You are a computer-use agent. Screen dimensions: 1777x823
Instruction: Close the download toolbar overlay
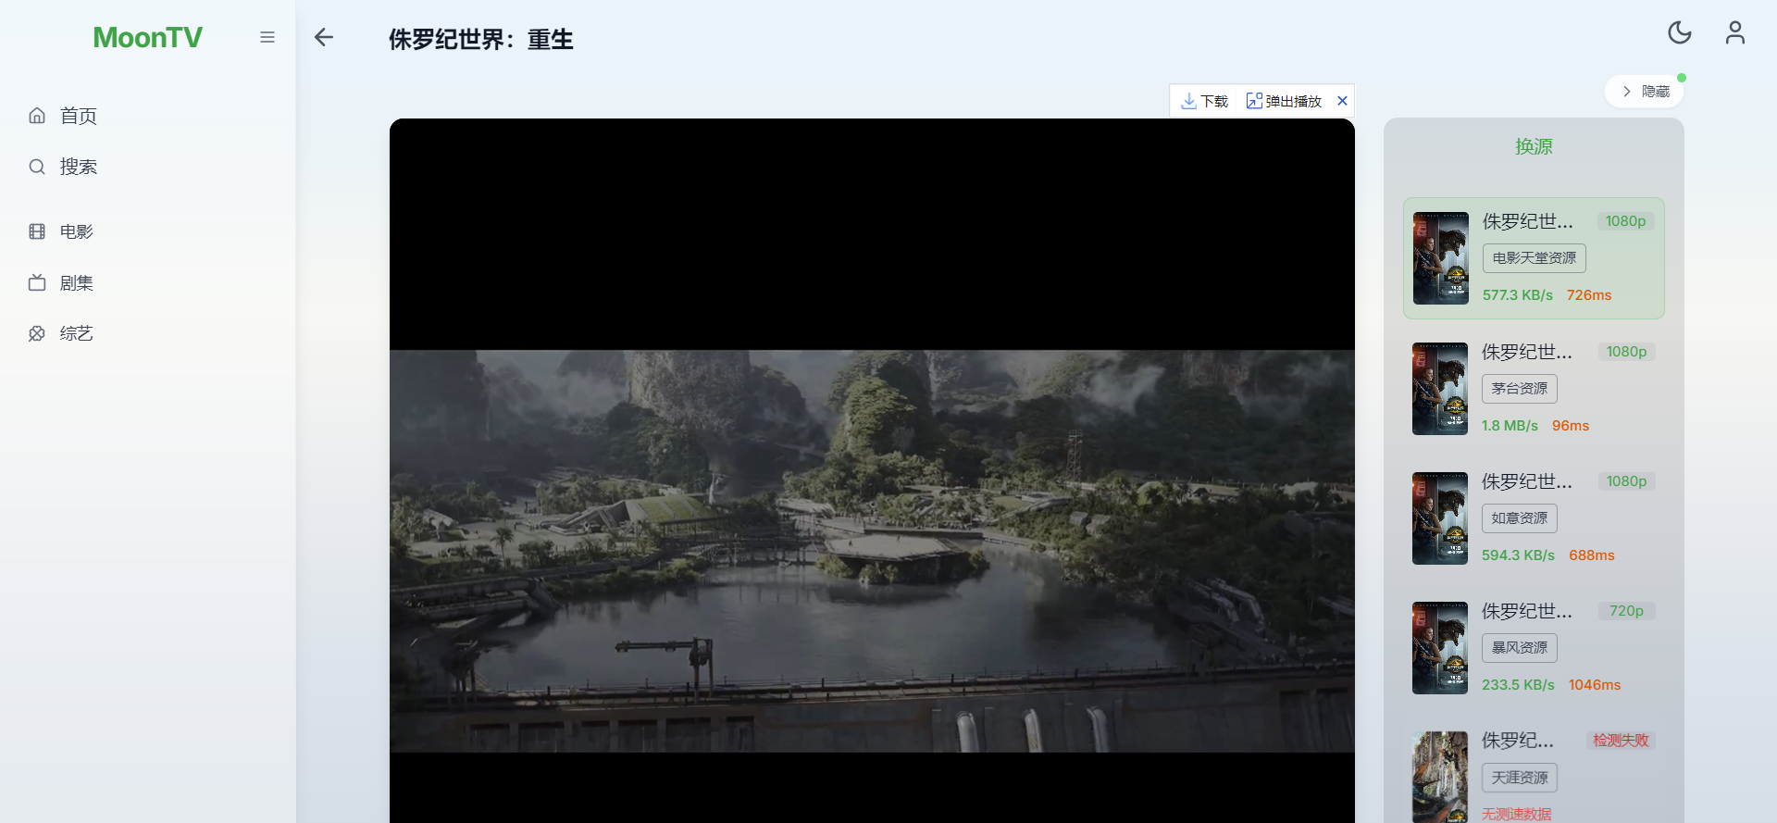(x=1342, y=101)
